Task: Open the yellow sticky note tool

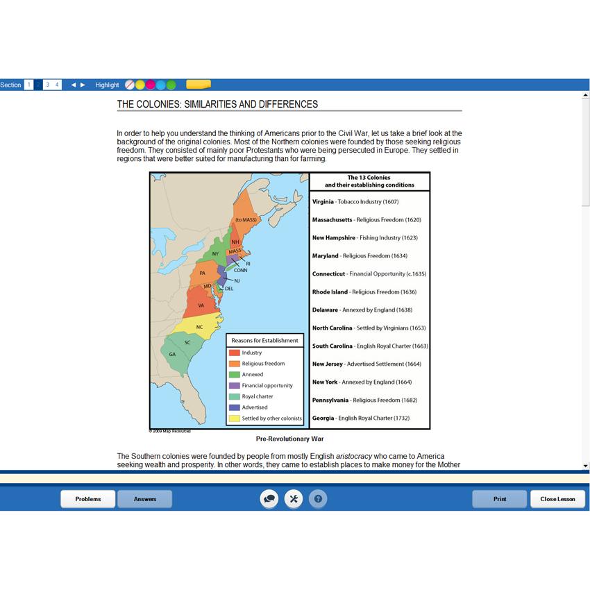Action: [199, 85]
